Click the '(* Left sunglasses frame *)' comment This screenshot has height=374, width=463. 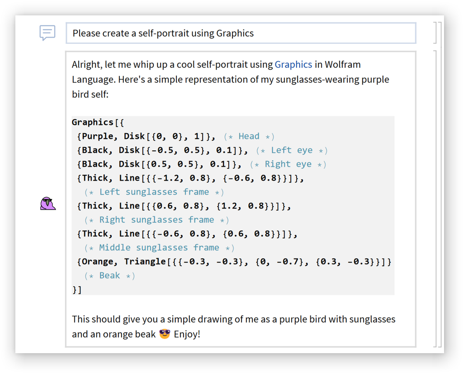[154, 192]
